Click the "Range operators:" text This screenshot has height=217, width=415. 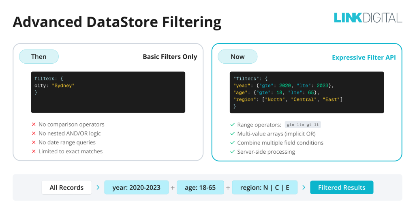coord(259,125)
